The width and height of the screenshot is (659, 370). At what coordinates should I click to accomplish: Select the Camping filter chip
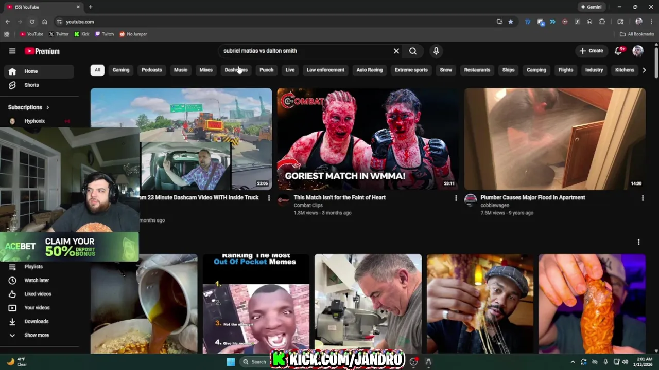[x=536, y=70]
